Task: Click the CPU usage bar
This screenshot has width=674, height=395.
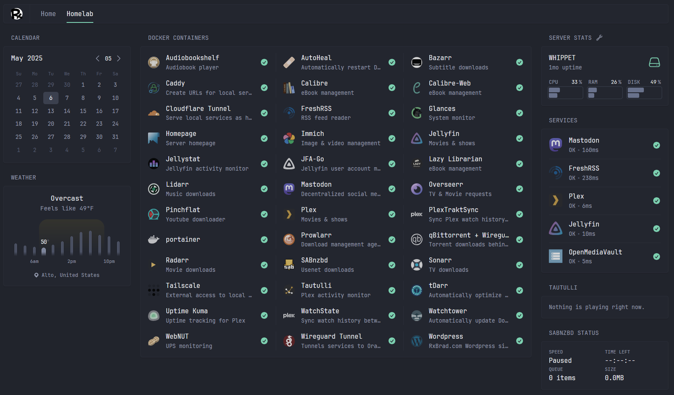Action: 565,93
